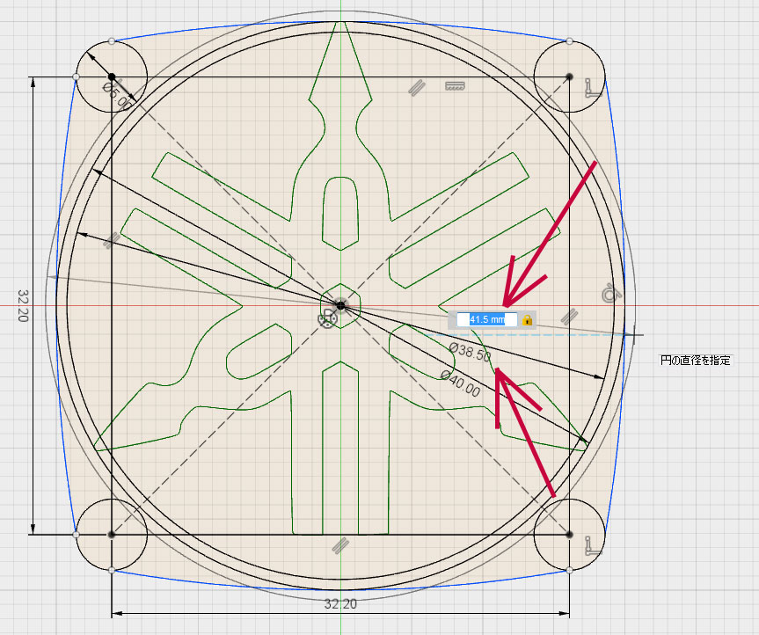Screen dimensions: 759x635
Task: Click the center origin point of the sketch
Action: [341, 306]
